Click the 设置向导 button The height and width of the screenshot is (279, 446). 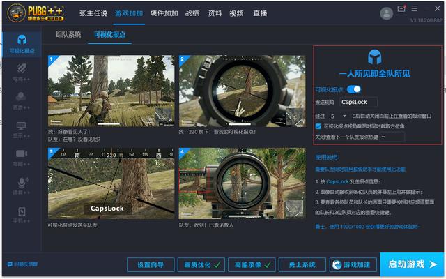pos(151,265)
